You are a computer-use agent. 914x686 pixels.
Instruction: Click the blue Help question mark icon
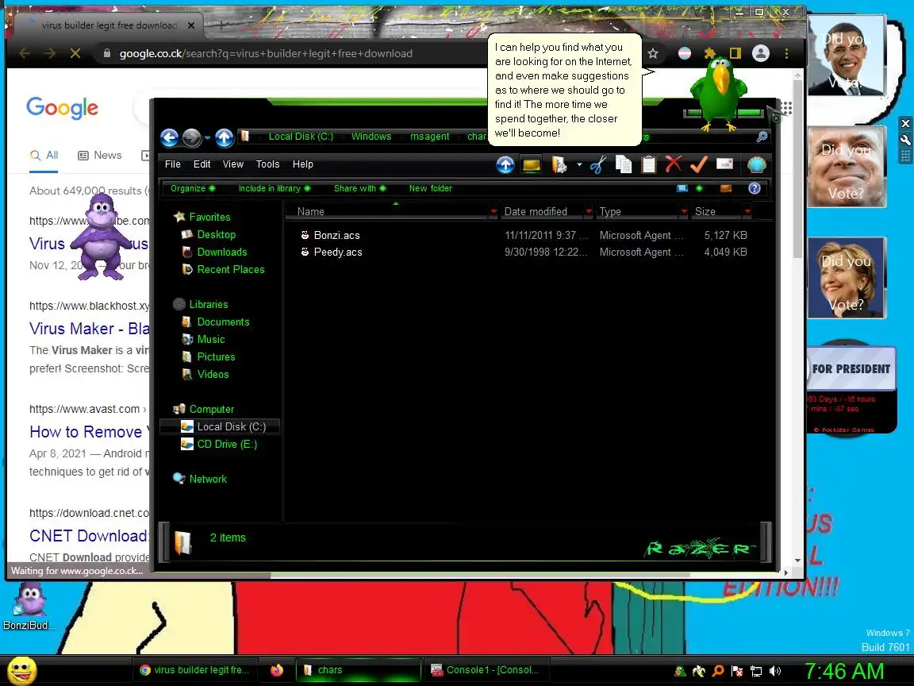[755, 188]
